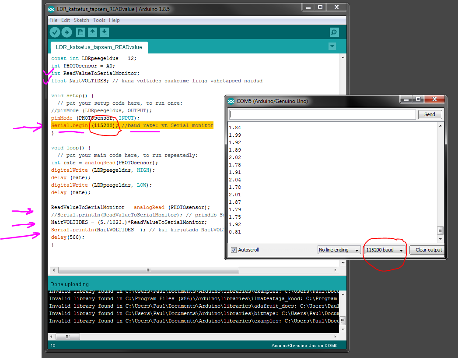
Task: Click Arduino logo in COM5 title bar
Action: click(231, 101)
